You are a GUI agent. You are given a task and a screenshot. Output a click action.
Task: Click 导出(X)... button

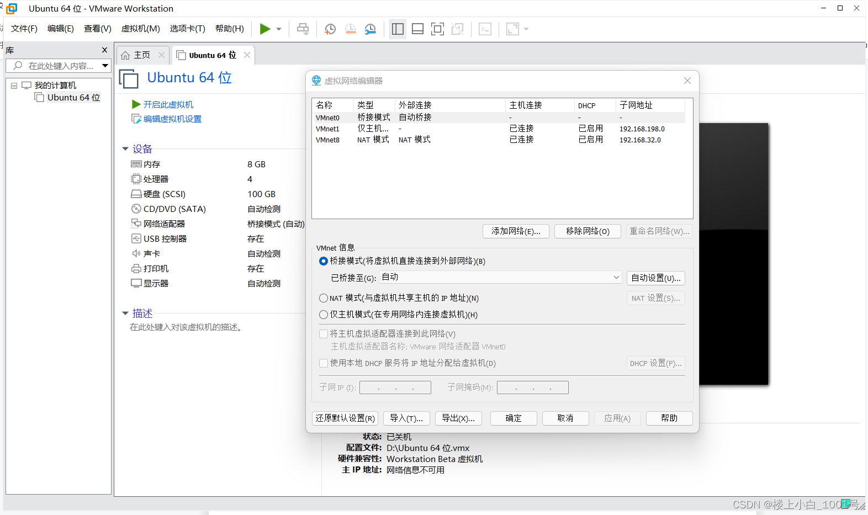[458, 418]
